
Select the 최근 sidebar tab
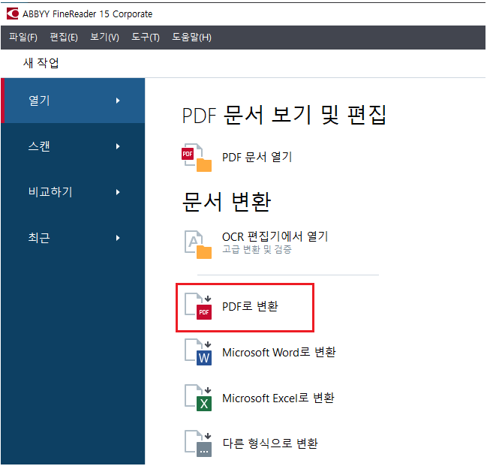click(73, 238)
